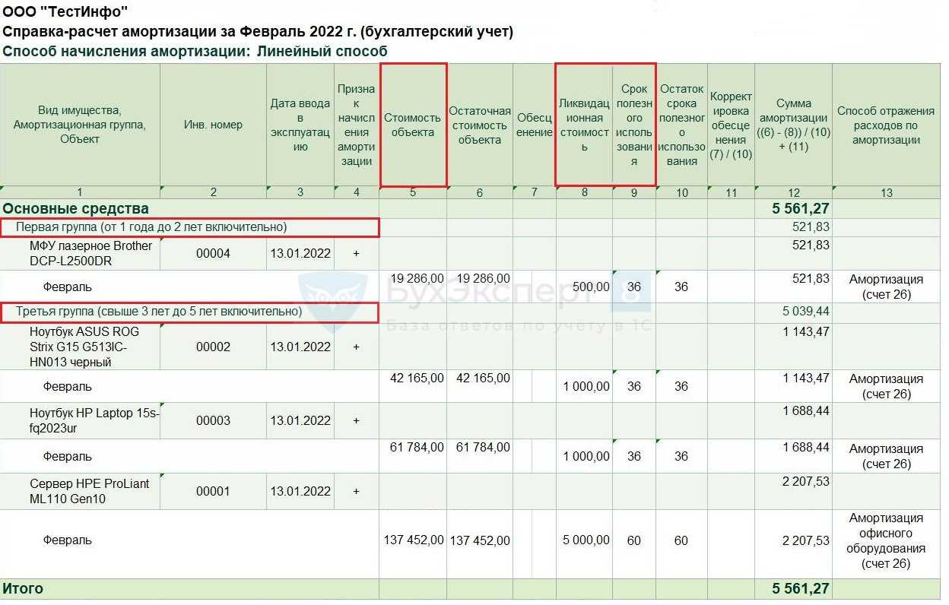Select the 'Третья группа' group row
This screenshot has height=605, width=949.
159,312
